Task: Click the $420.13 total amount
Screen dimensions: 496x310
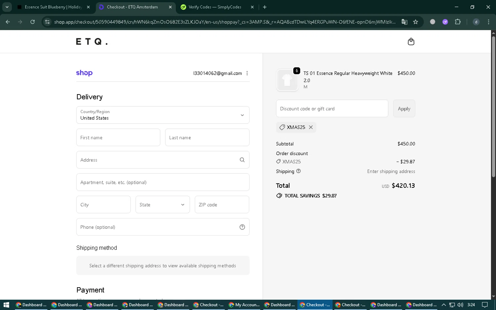Action: click(403, 186)
